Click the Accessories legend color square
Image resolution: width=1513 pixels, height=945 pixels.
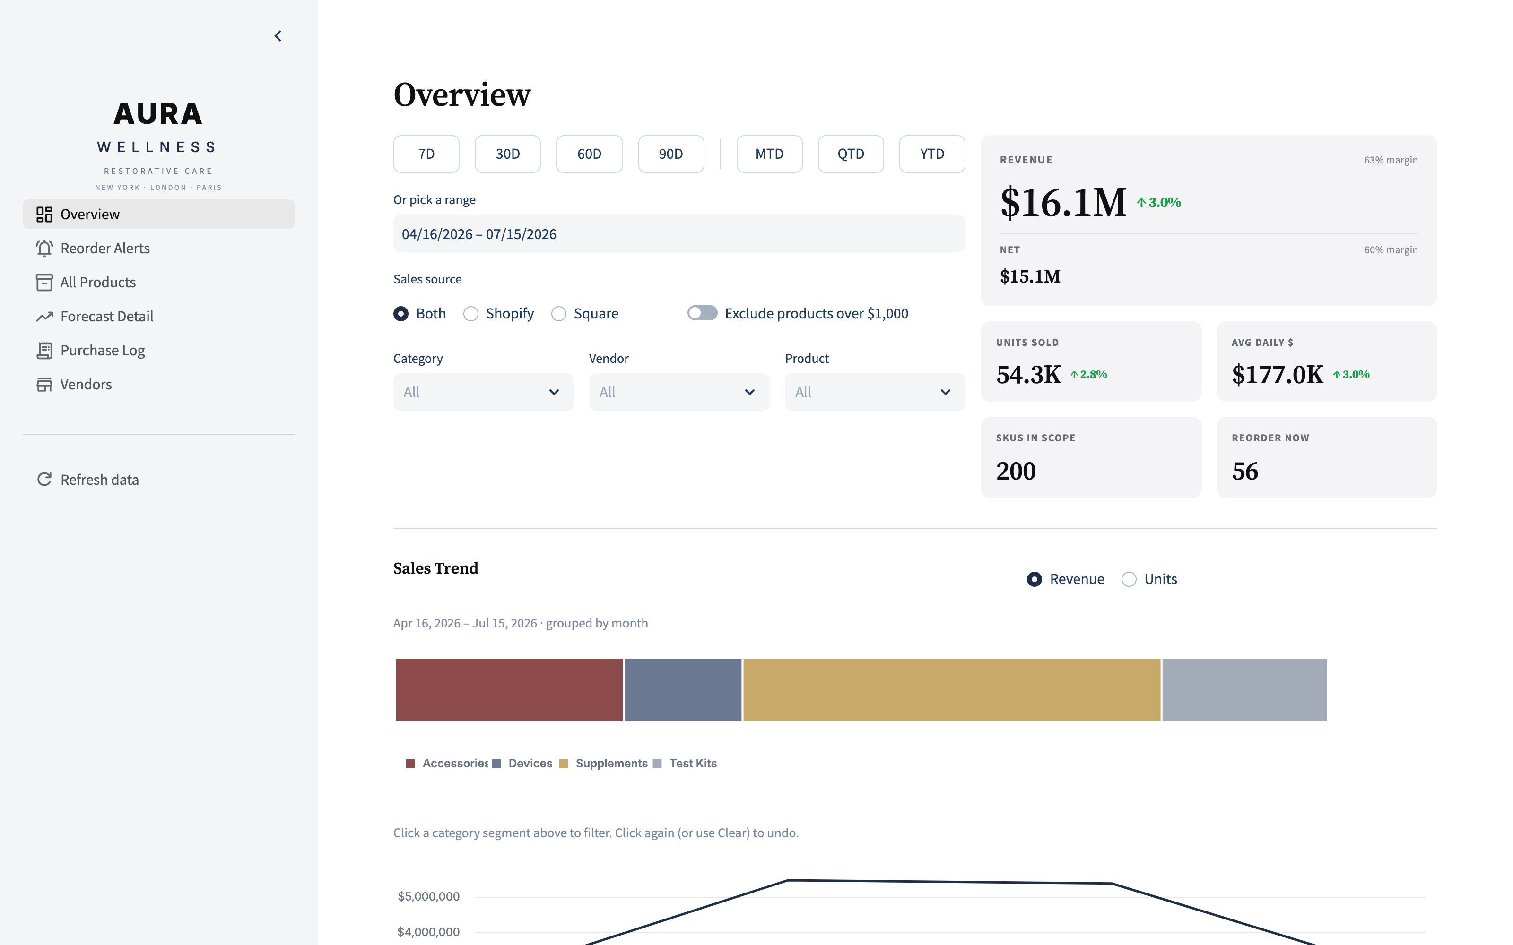[411, 764]
